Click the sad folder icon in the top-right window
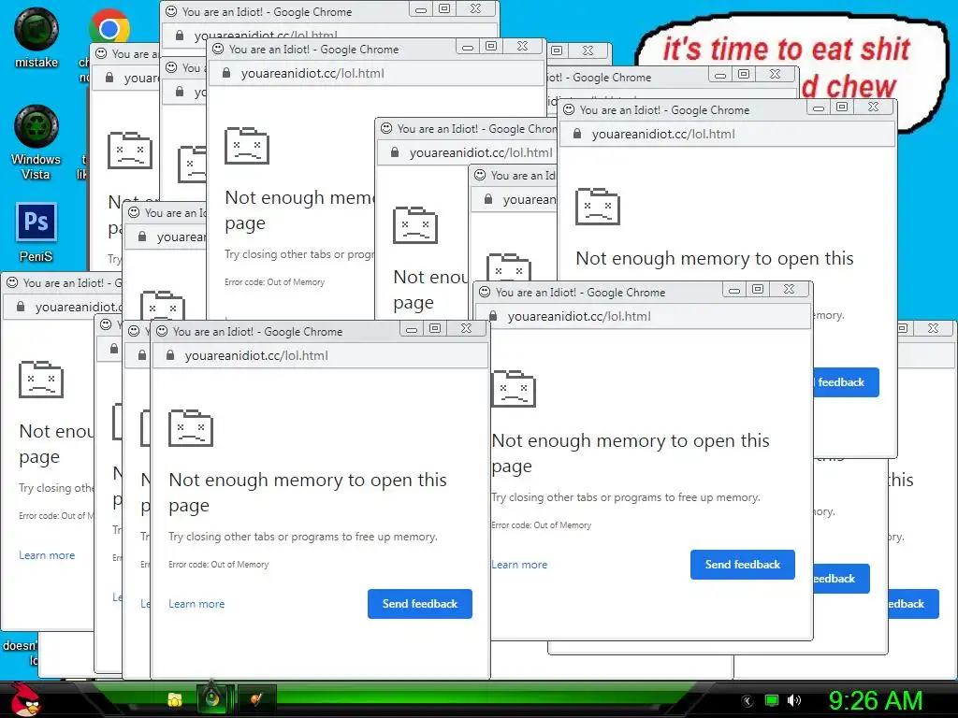This screenshot has height=718, width=958. [x=598, y=207]
